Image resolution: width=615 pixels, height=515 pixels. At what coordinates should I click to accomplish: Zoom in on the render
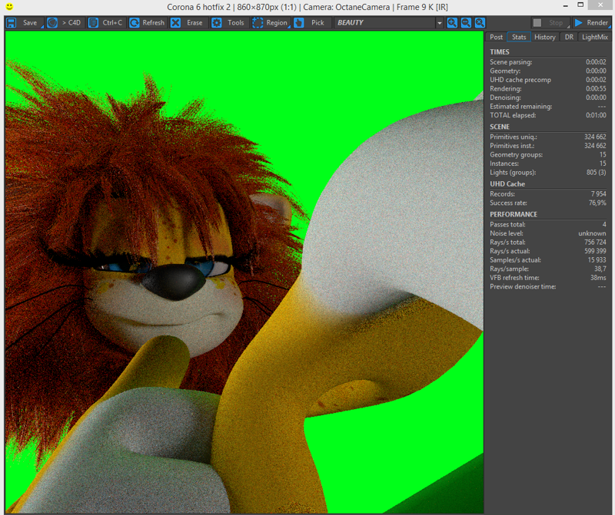pos(452,23)
